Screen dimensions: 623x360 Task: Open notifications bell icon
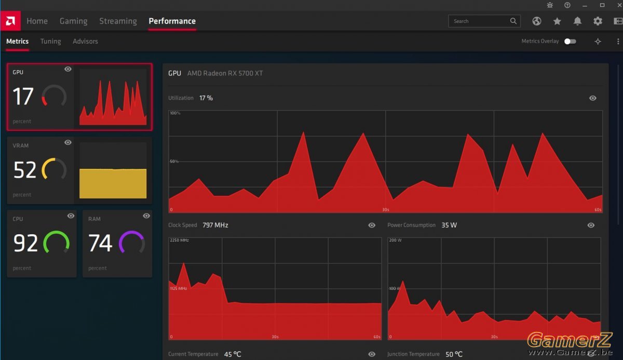(x=577, y=21)
